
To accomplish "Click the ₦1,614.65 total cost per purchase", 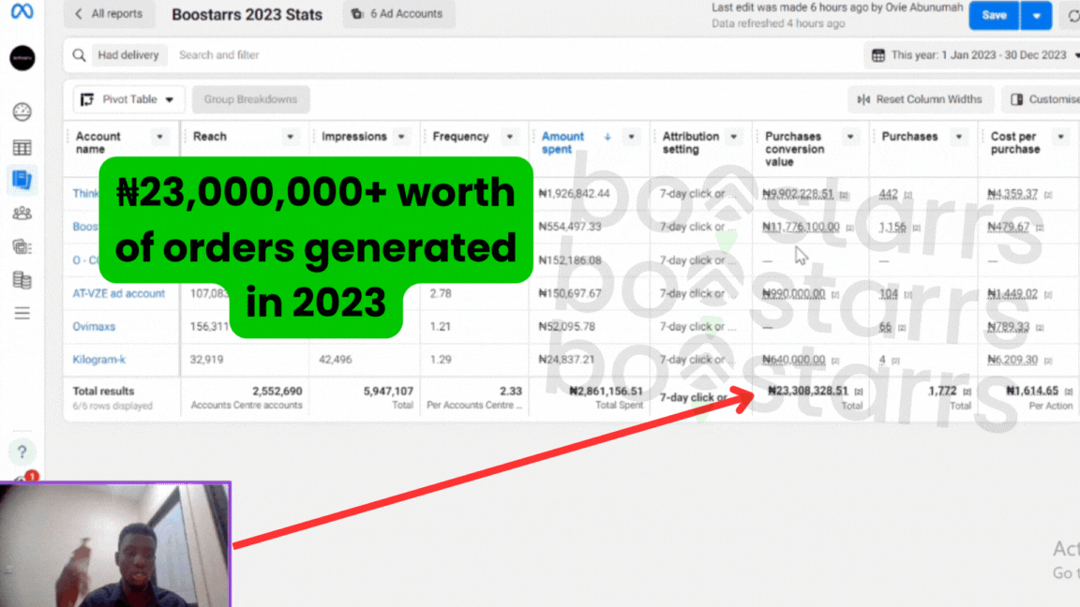I will 1032,391.
